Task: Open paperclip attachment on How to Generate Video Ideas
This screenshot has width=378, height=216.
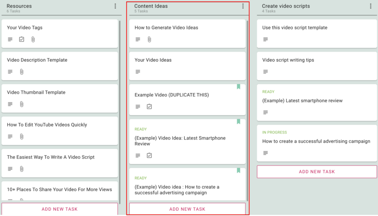Action: [150, 39]
